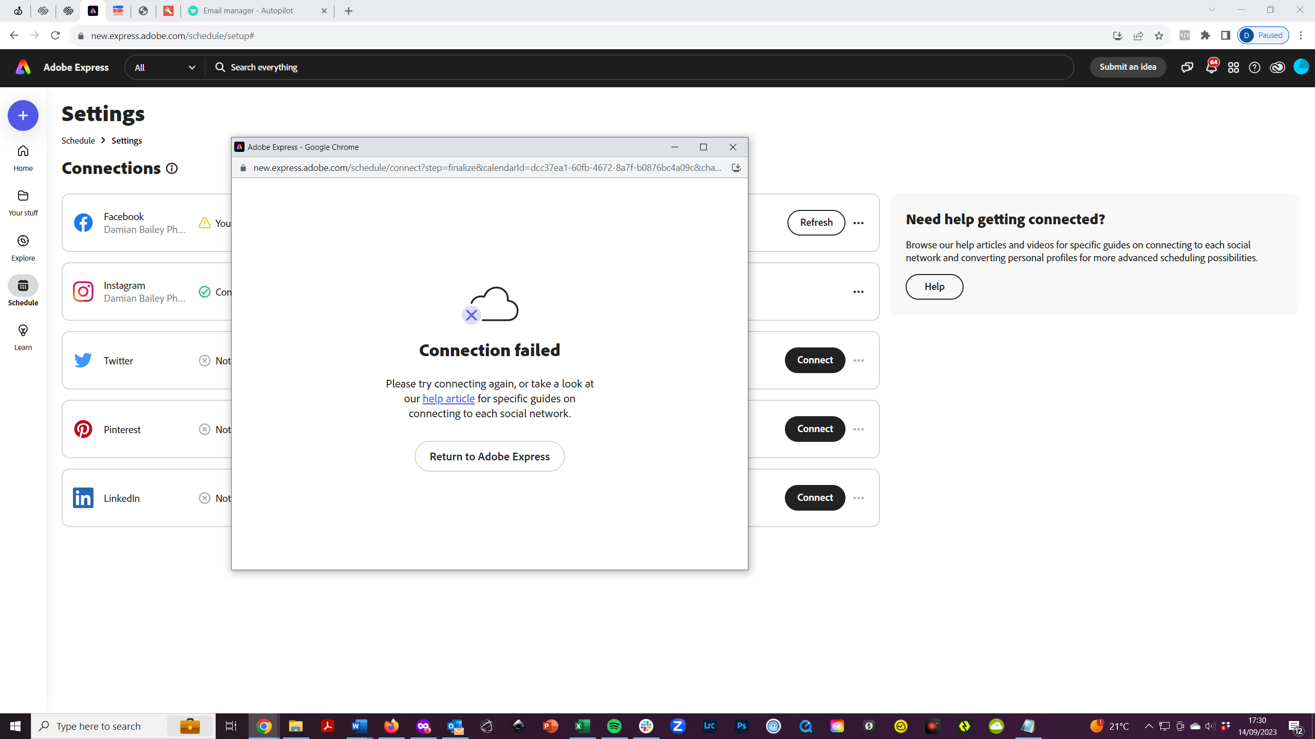Switch to the Email manager Autopilot tab
Viewport: 1315px width, 739px height.
[249, 11]
